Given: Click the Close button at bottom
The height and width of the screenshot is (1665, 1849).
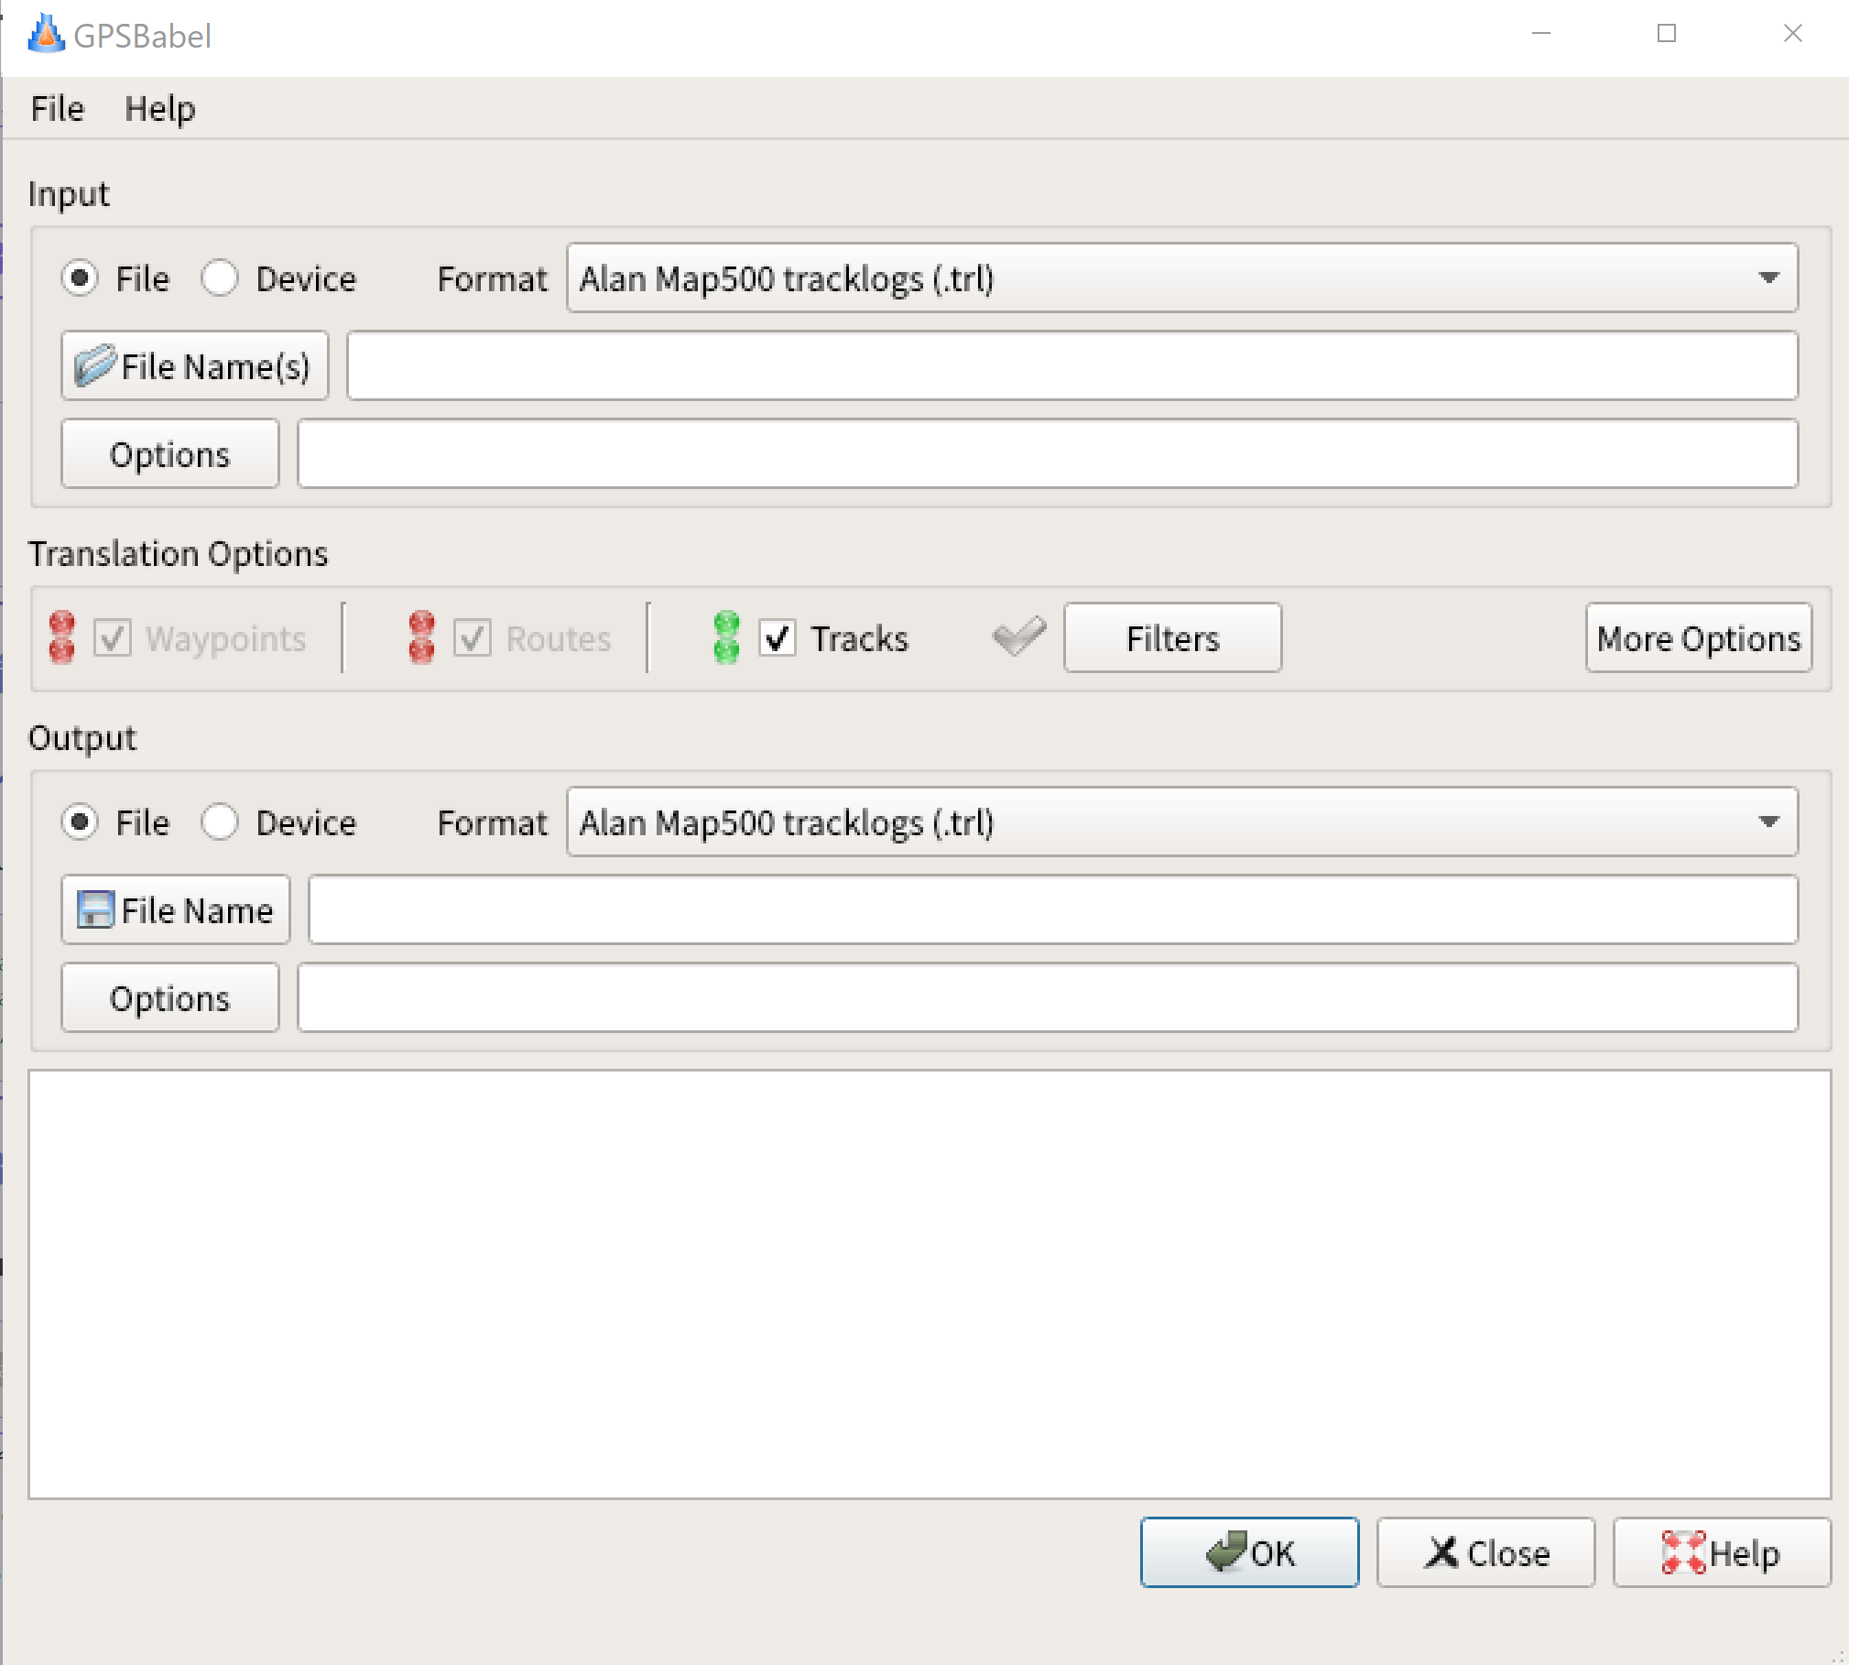Looking at the screenshot, I should 1486,1552.
